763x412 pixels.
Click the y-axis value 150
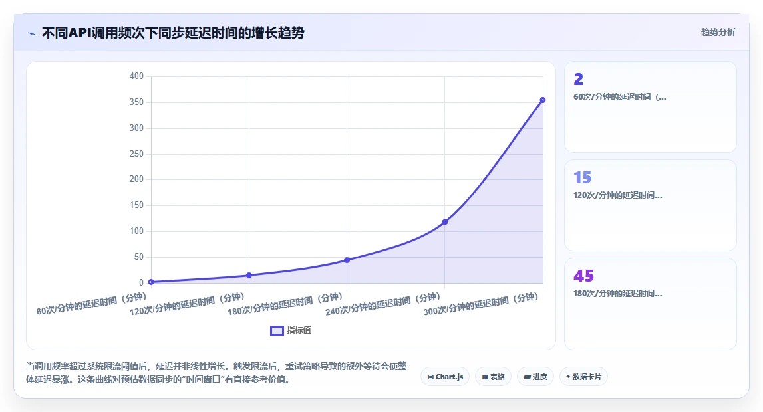tap(136, 205)
